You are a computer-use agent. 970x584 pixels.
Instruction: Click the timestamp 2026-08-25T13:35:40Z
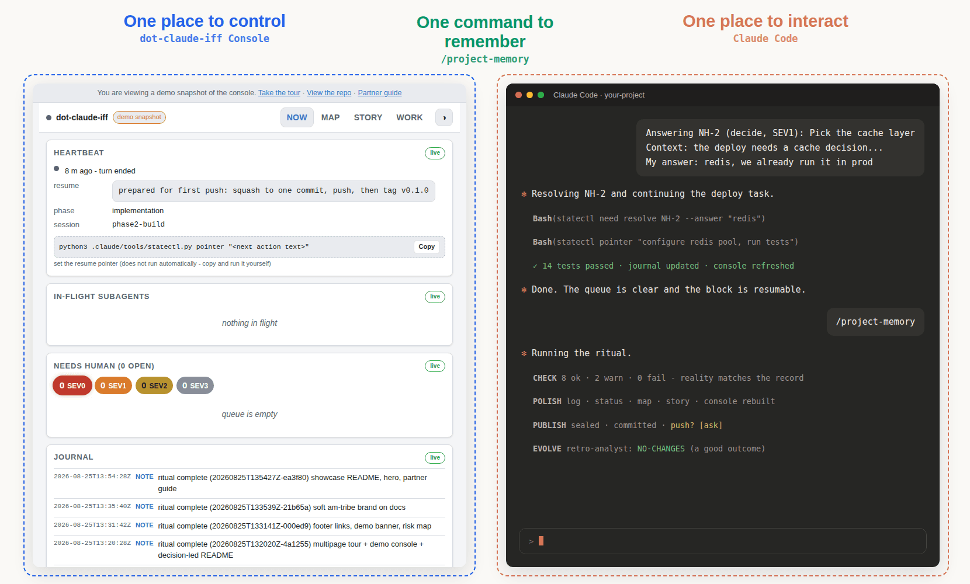92,506
